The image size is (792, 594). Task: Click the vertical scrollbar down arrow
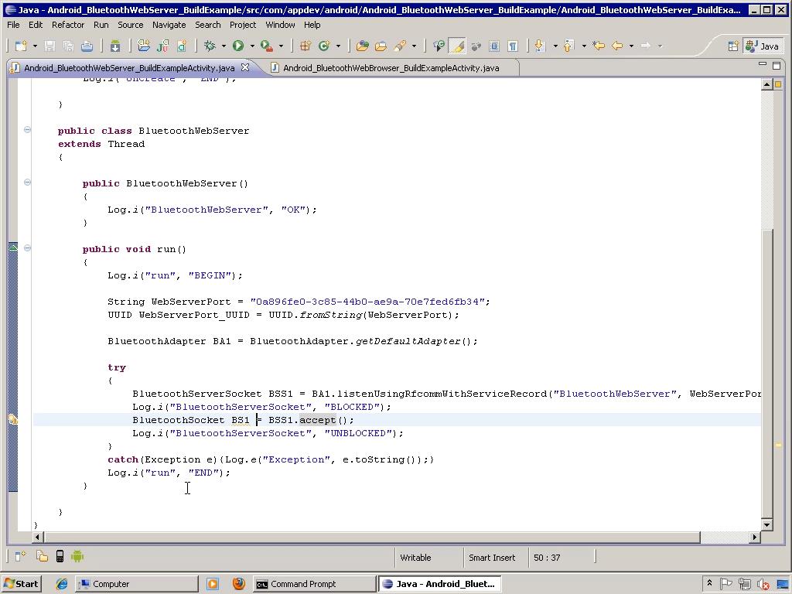(766, 525)
